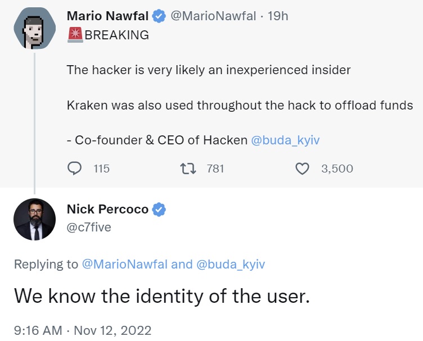Click the 115 replies count

click(x=101, y=168)
